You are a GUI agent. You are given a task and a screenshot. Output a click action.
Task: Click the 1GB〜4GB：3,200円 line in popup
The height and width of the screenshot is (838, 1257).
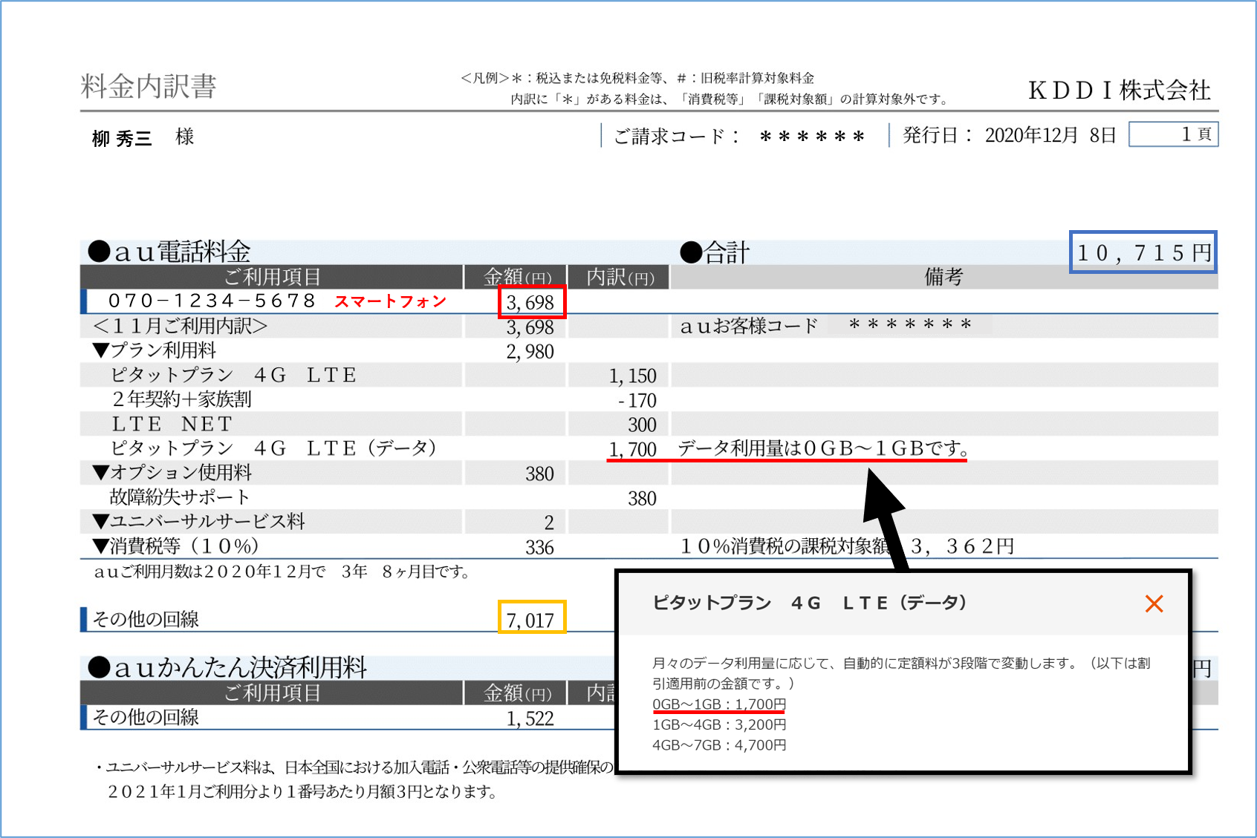(719, 724)
